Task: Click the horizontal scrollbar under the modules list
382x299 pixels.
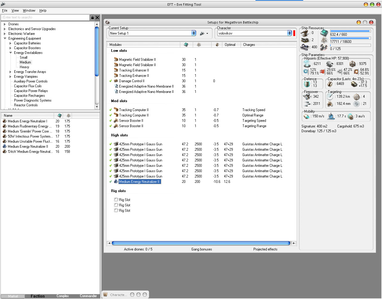Action: [x=201, y=243]
